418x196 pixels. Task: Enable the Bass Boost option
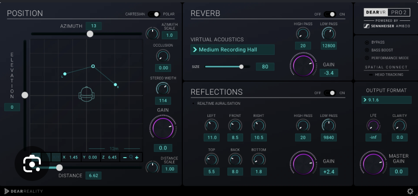[367, 50]
